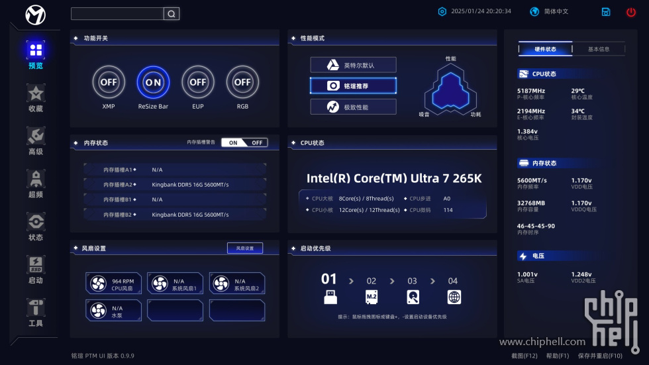Open the 启动 boot SSD icon
The image size is (649, 365).
tap(36, 265)
